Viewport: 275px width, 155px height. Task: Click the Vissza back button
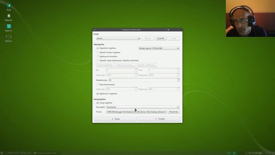(x=116, y=119)
